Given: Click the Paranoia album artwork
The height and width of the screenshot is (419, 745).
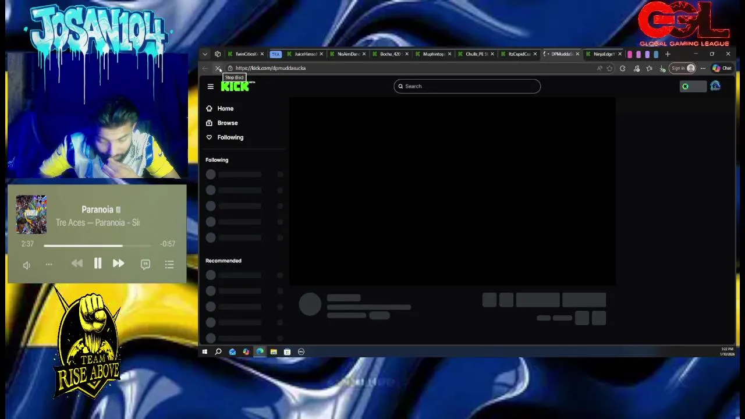Looking at the screenshot, I should pyautogui.click(x=31, y=215).
